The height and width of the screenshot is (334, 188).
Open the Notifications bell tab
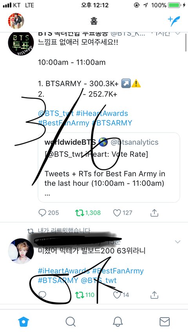(x=117, y=321)
